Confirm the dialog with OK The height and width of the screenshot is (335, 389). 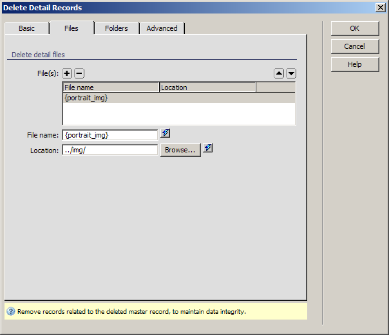point(354,28)
